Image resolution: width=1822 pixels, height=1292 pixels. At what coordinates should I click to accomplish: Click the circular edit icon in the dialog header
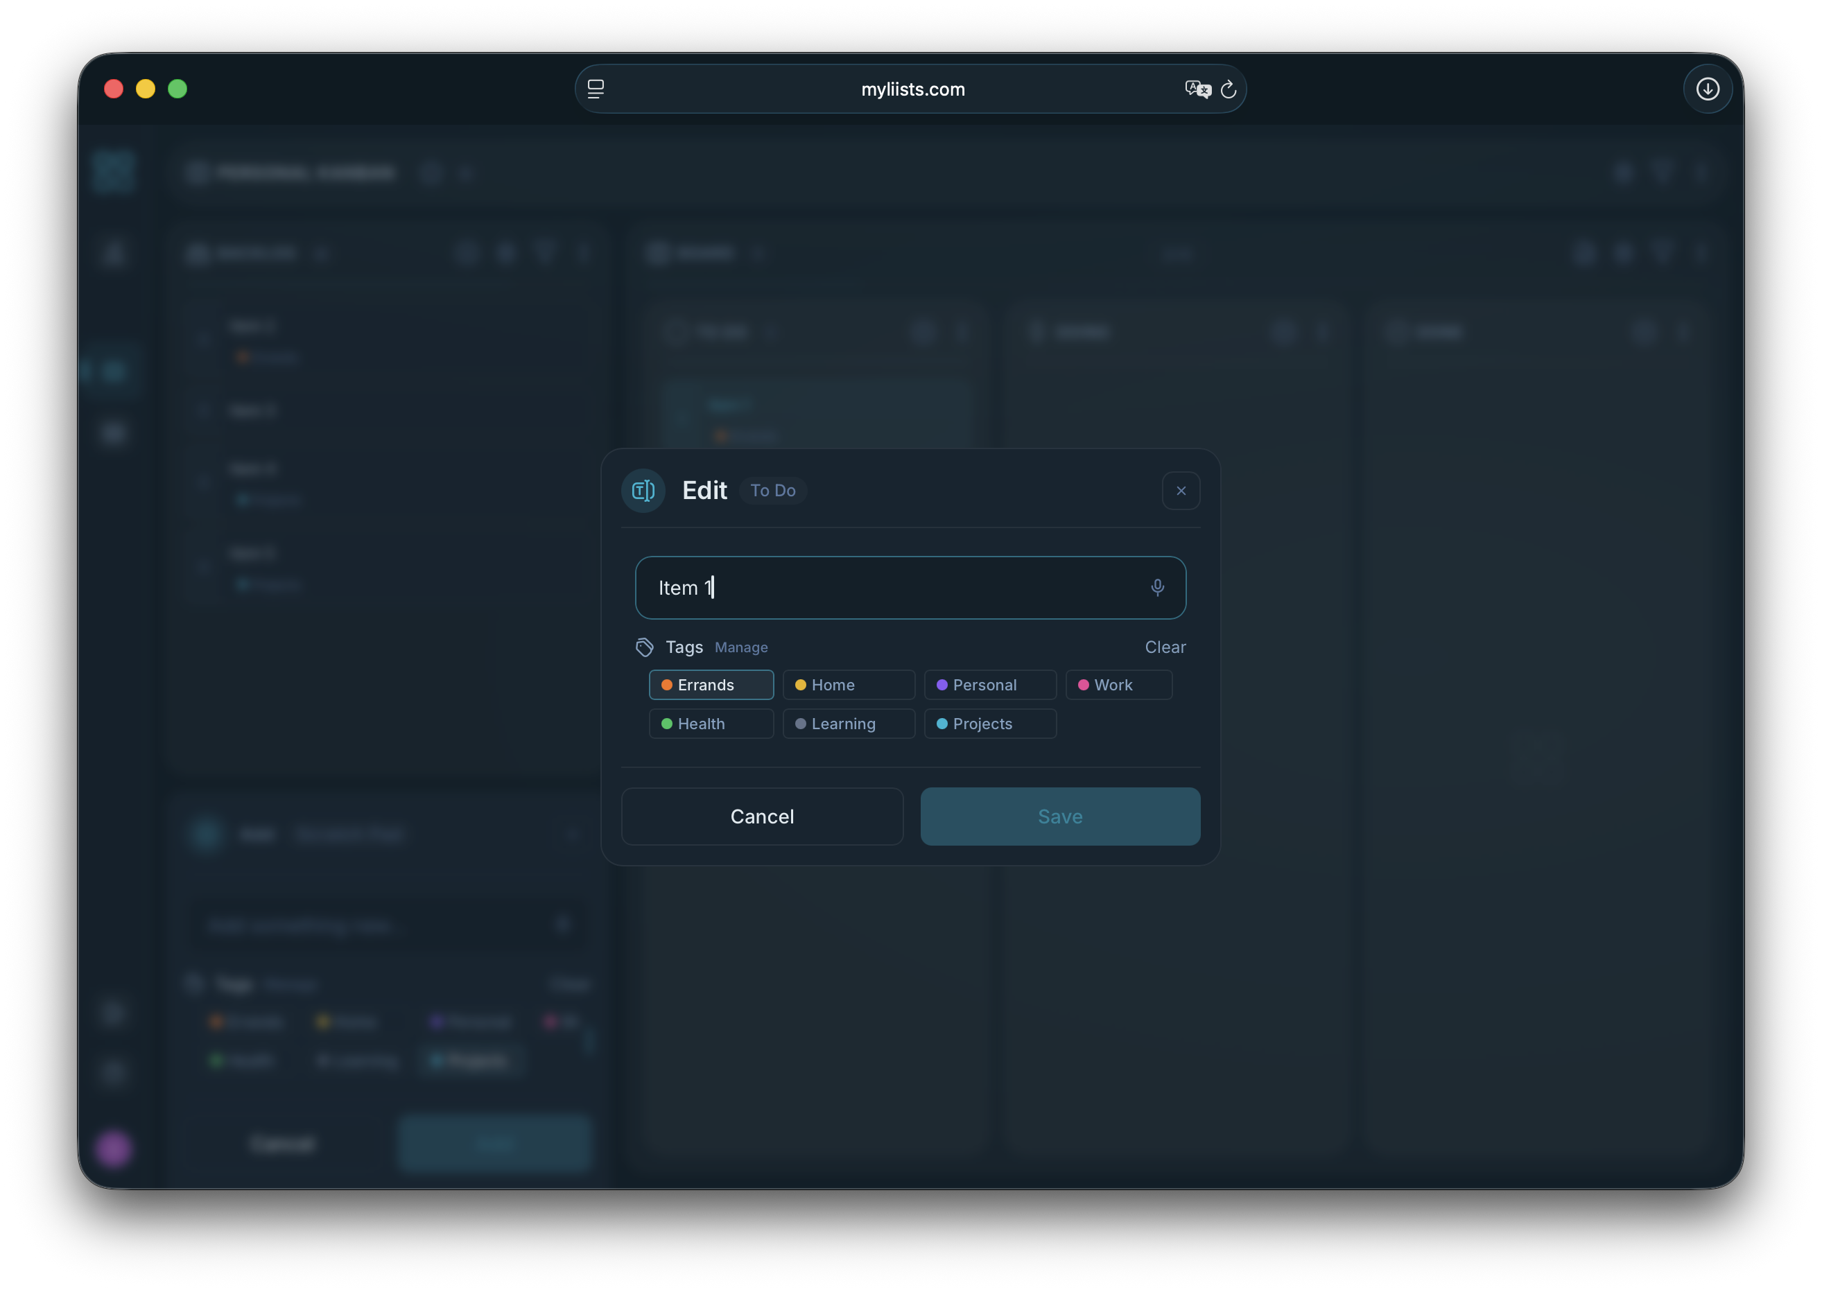point(642,490)
